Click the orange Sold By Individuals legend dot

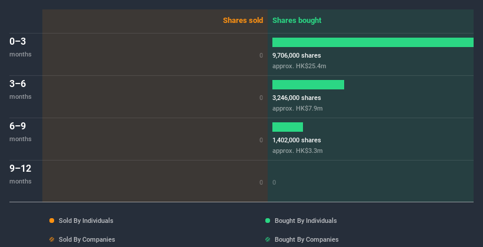[x=52, y=221]
